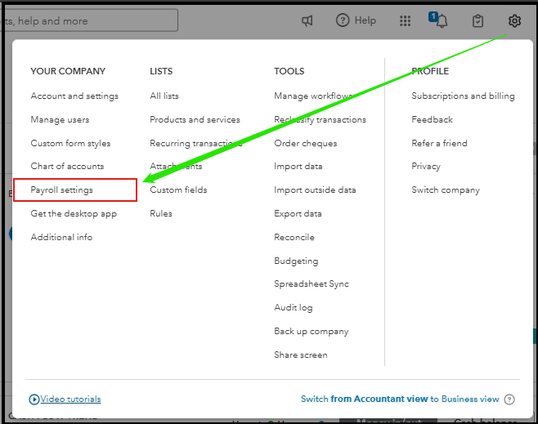Viewport: 538px width, 424px height.
Task: Open Chart of accounts
Action: tap(67, 166)
